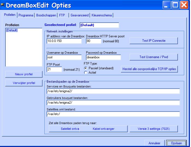Click the Gebruikers bouquet bestanden path field

(113, 103)
